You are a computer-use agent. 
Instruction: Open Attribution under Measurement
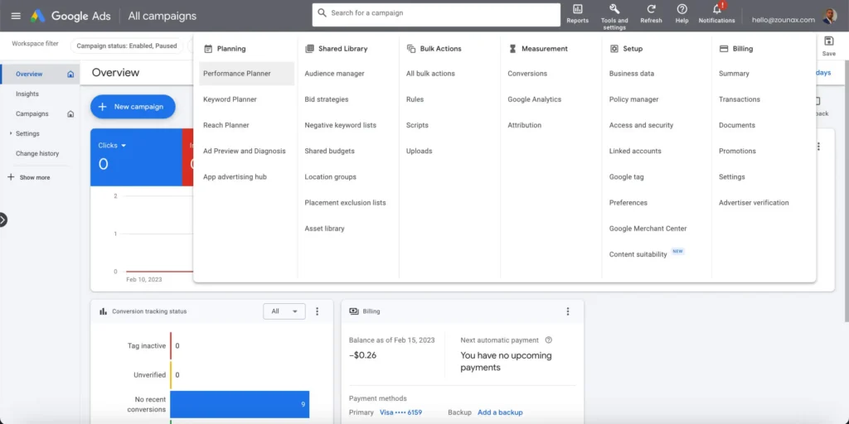click(524, 126)
